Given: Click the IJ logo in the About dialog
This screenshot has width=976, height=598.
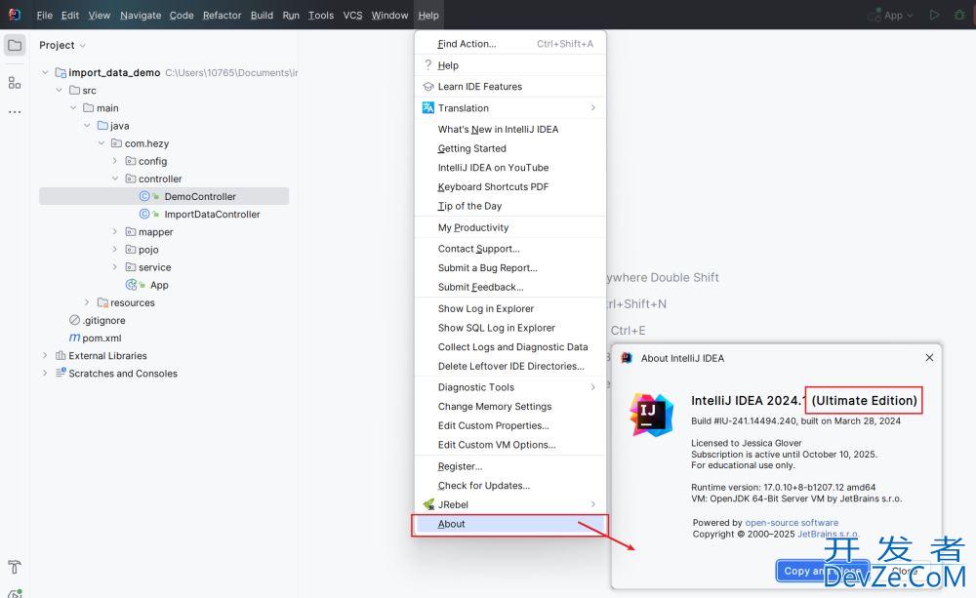Looking at the screenshot, I should 652,414.
